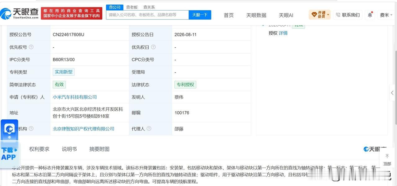This screenshot has width=397, height=186.
Task: Click the 天眼一下 search button
Action: (200, 15)
